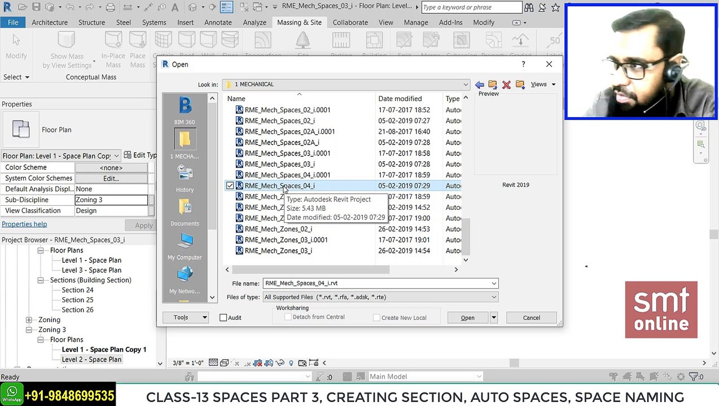719x406 pixels.
Task: Open the File menu tab
Action: coord(13,23)
